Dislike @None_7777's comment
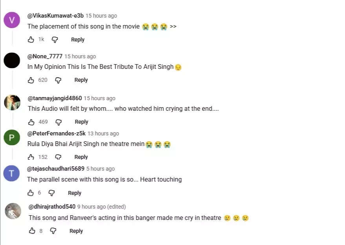This screenshot has height=245, width=345. point(58,80)
